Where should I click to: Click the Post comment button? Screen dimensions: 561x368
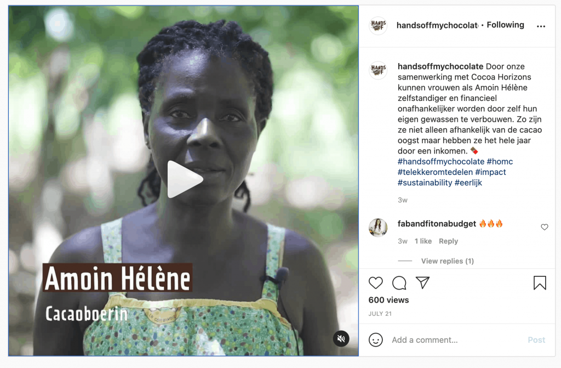click(x=536, y=339)
